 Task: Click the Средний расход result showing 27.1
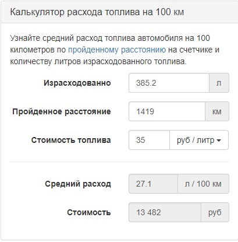click(153, 184)
